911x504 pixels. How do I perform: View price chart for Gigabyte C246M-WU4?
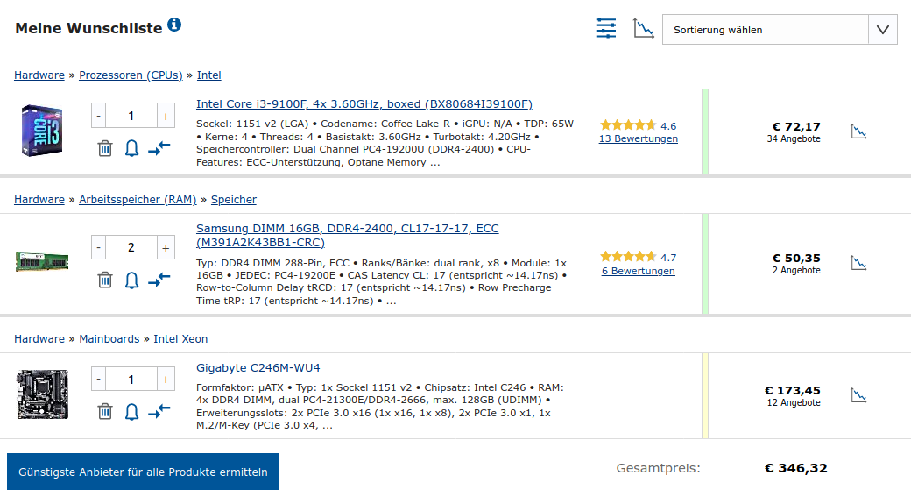pos(858,396)
